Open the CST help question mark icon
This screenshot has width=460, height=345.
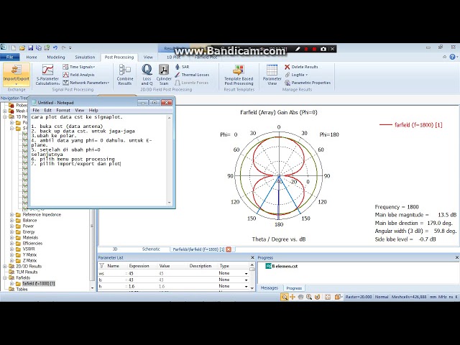point(452,57)
